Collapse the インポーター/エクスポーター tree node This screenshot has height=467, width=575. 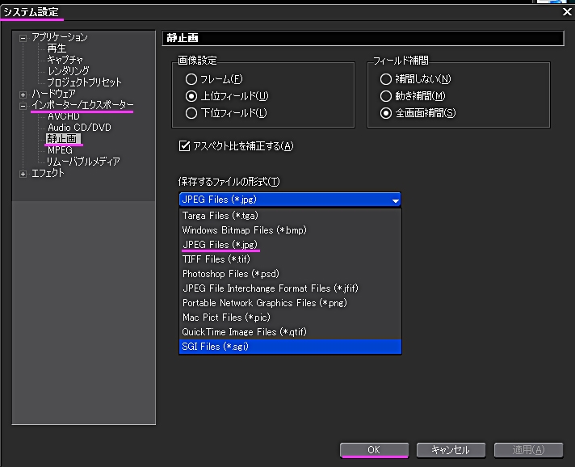coord(23,105)
